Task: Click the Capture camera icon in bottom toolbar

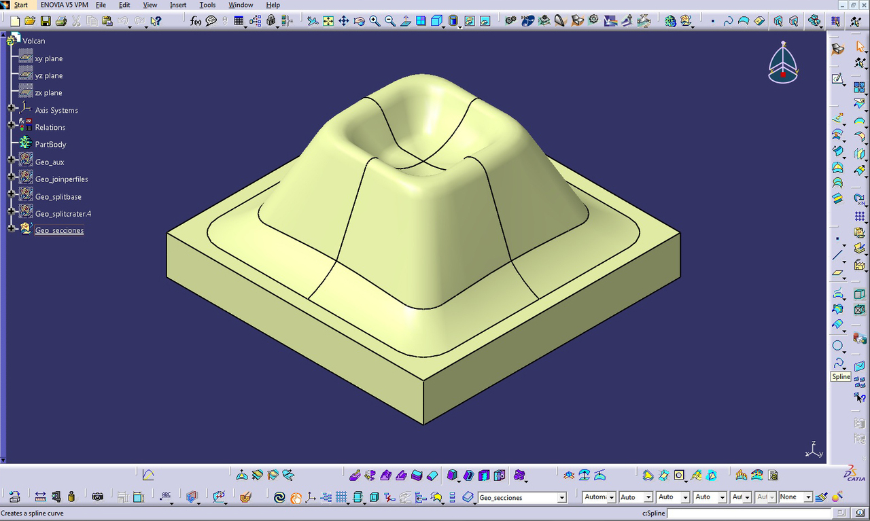Action: (98, 497)
